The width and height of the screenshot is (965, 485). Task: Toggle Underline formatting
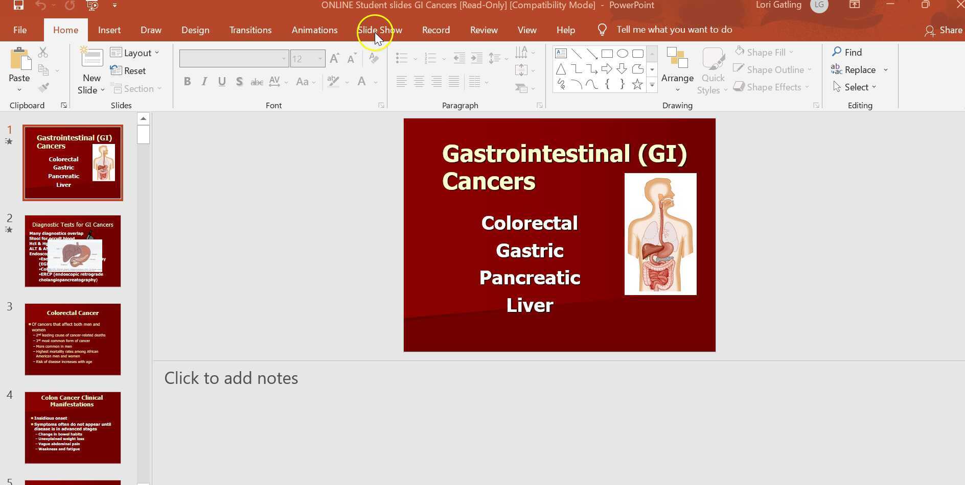[x=221, y=81]
